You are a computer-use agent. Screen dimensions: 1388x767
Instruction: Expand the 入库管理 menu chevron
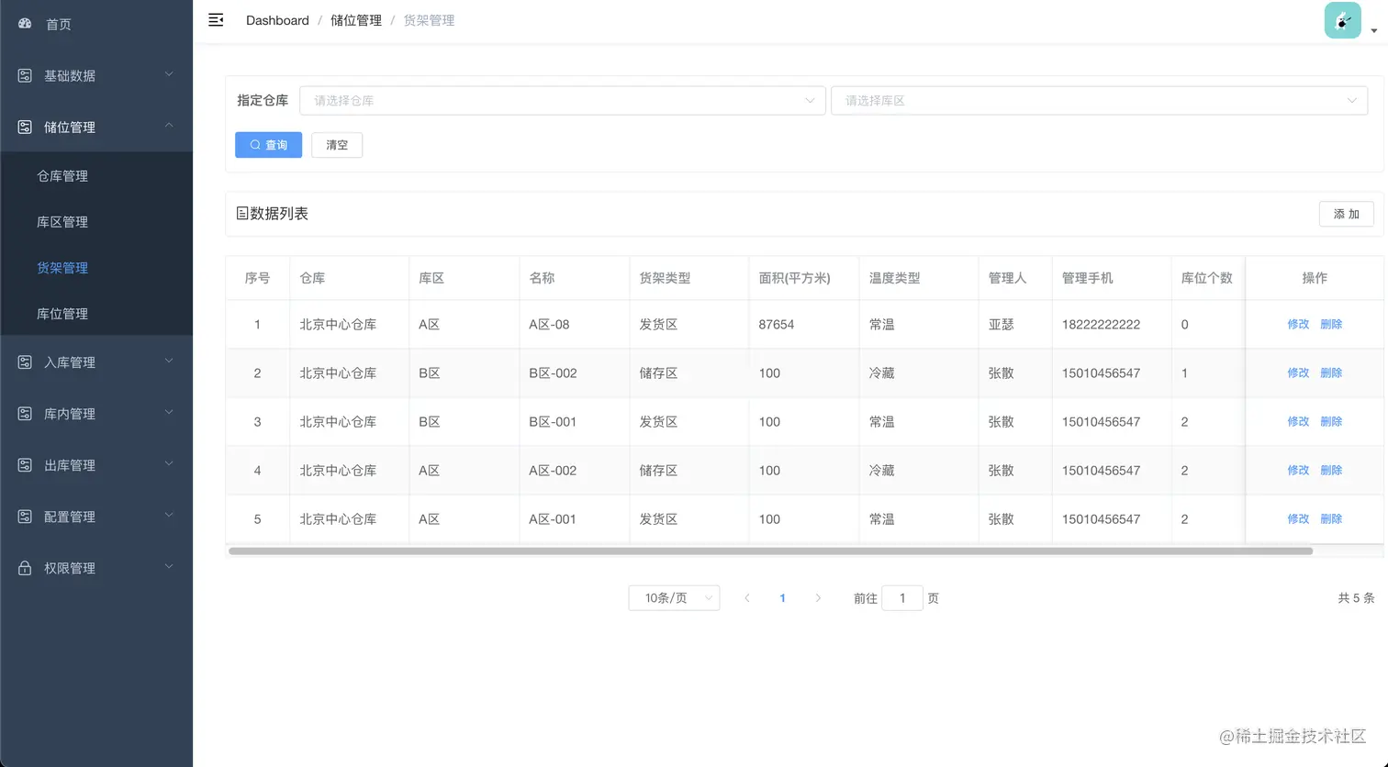pyautogui.click(x=169, y=361)
